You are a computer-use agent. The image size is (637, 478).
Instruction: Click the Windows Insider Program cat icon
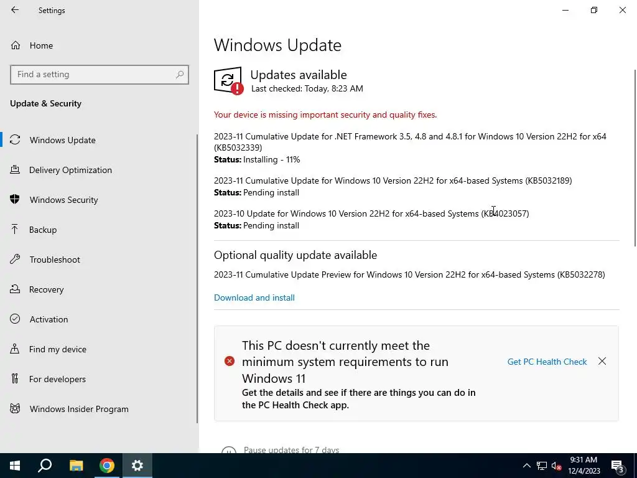[x=15, y=408]
